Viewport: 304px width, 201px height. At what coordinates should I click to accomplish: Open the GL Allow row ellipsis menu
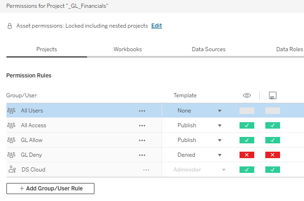[x=142, y=140]
